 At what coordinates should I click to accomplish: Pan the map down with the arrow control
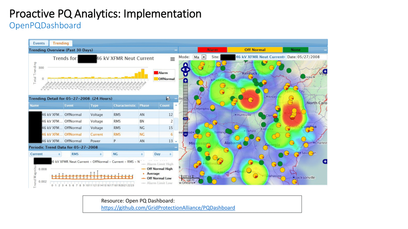(x=185, y=74)
